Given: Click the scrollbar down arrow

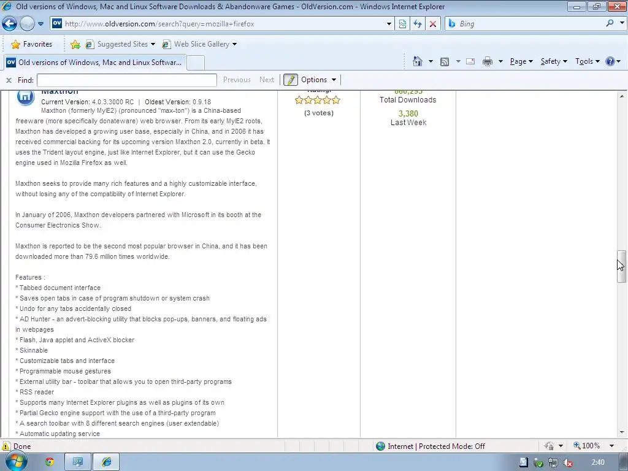Looking at the screenshot, I should pos(622,432).
